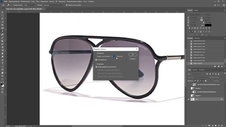Open the sample size dropdown Точка
This screenshot has height=127, width=226.
pos(30,5)
